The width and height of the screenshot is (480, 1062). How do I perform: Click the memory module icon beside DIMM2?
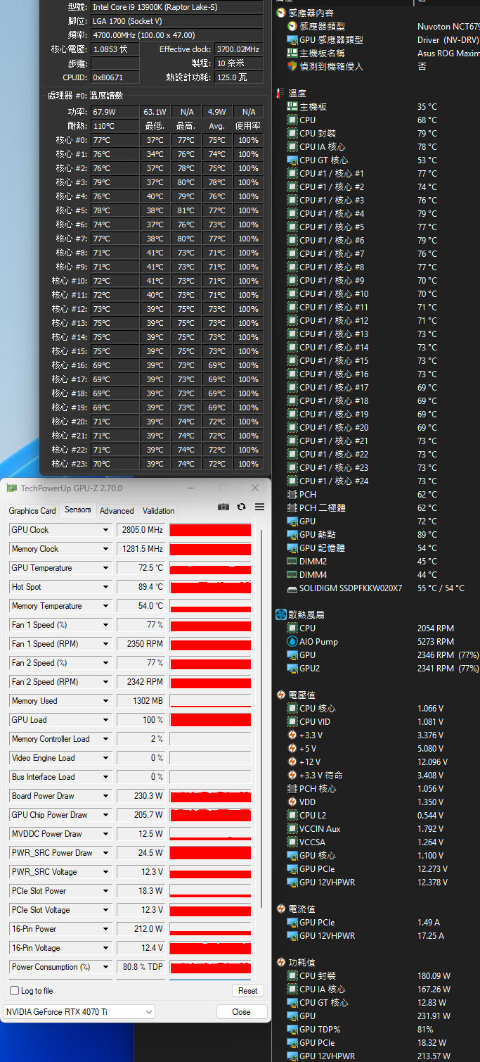292,561
